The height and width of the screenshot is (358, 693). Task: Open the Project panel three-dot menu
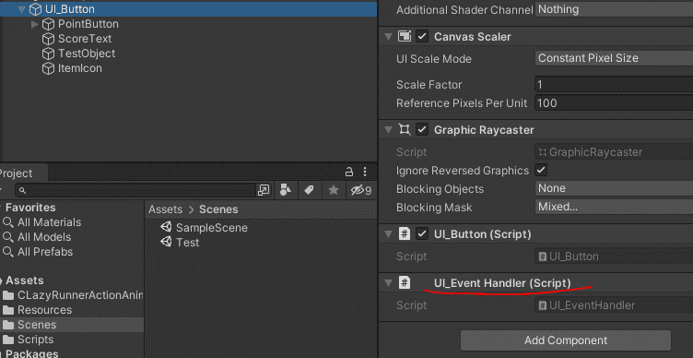(x=365, y=172)
